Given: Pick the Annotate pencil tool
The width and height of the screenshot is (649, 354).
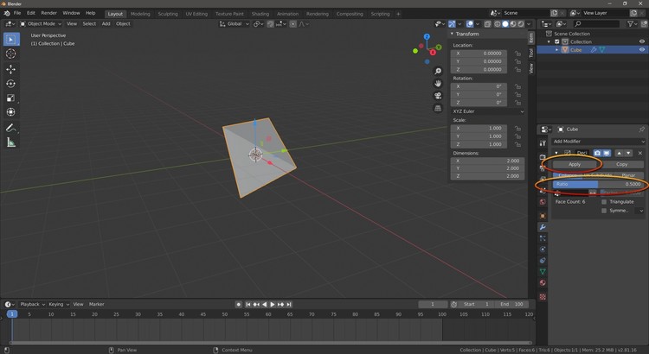Looking at the screenshot, I should tap(11, 128).
